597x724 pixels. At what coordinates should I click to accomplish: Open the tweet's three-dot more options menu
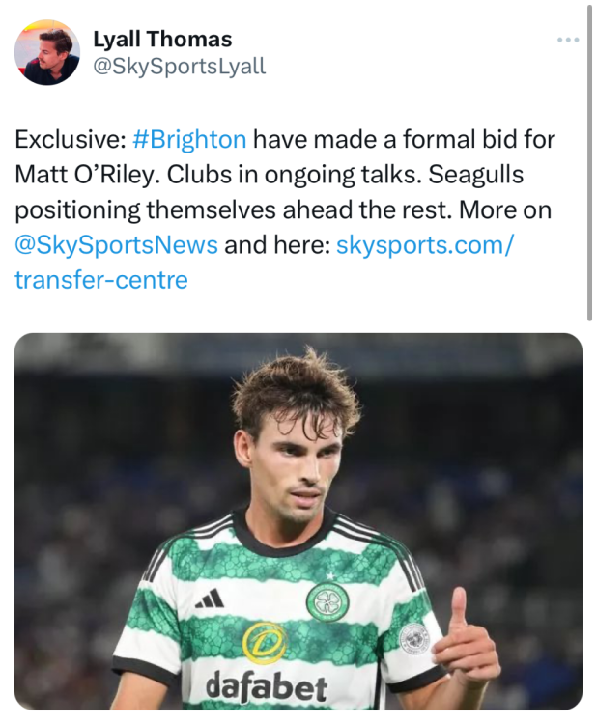click(568, 40)
